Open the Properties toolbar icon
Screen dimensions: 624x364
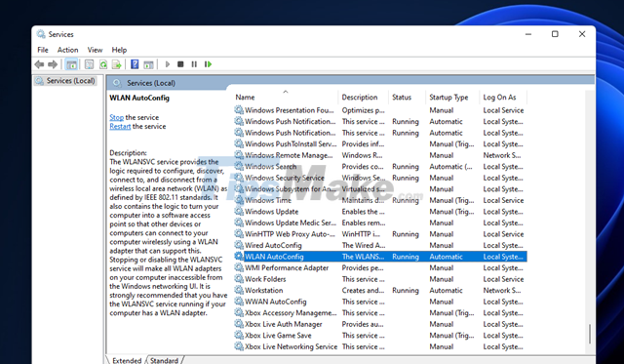(89, 64)
